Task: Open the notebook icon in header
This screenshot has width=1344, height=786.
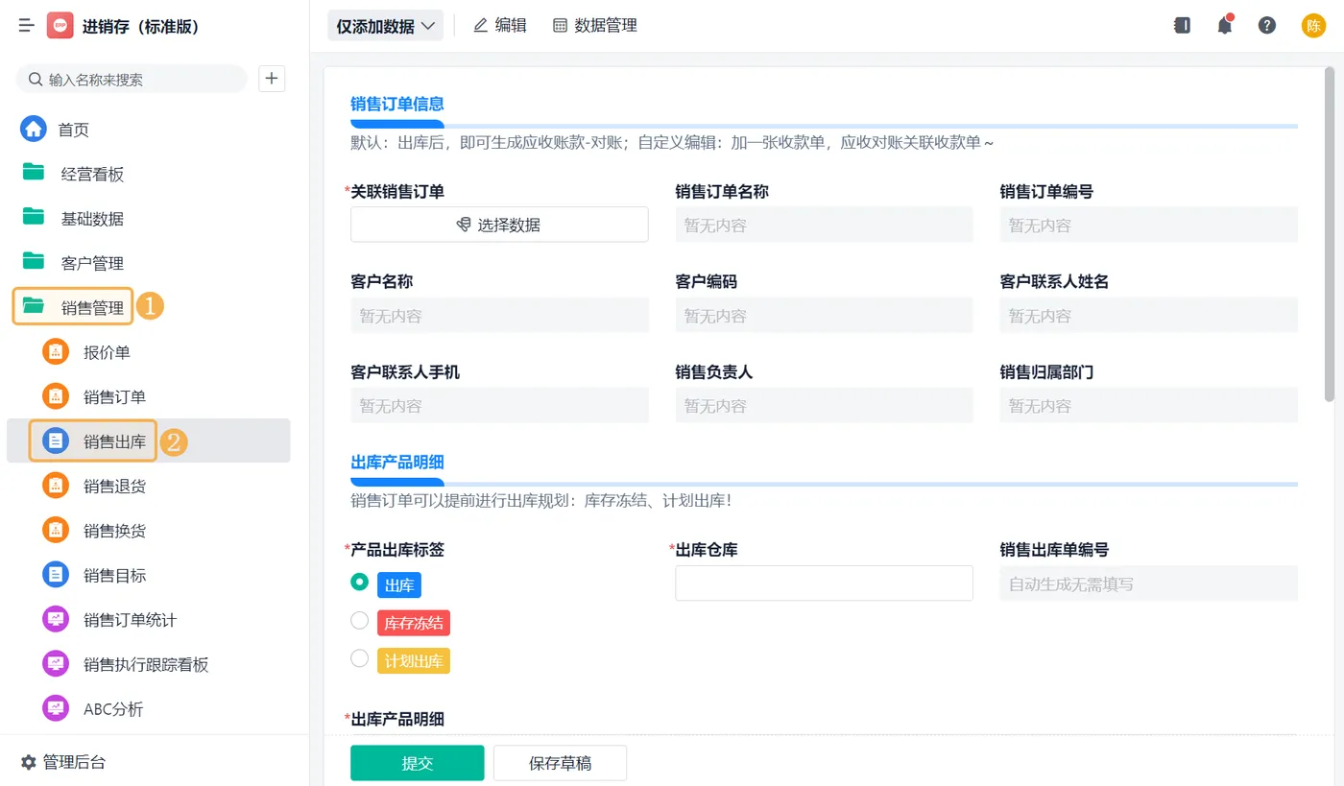Action: point(1183,26)
